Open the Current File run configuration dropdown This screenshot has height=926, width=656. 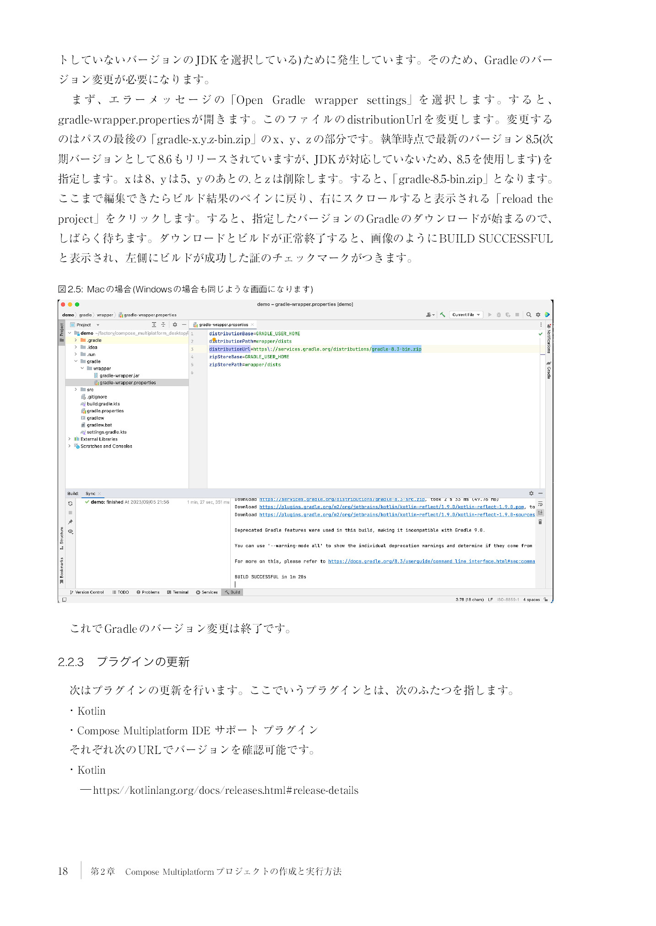pyautogui.click(x=466, y=315)
